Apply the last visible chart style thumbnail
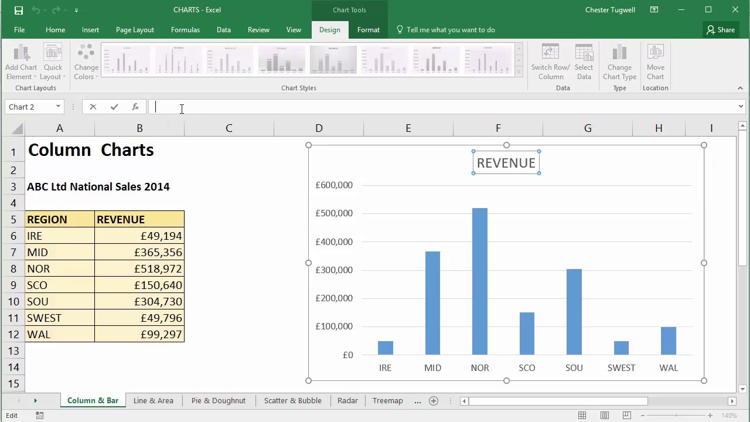Screen dimensions: 750x422 [487, 59]
